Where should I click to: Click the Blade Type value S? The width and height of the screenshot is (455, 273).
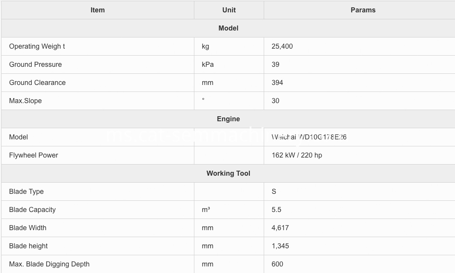[x=274, y=192]
